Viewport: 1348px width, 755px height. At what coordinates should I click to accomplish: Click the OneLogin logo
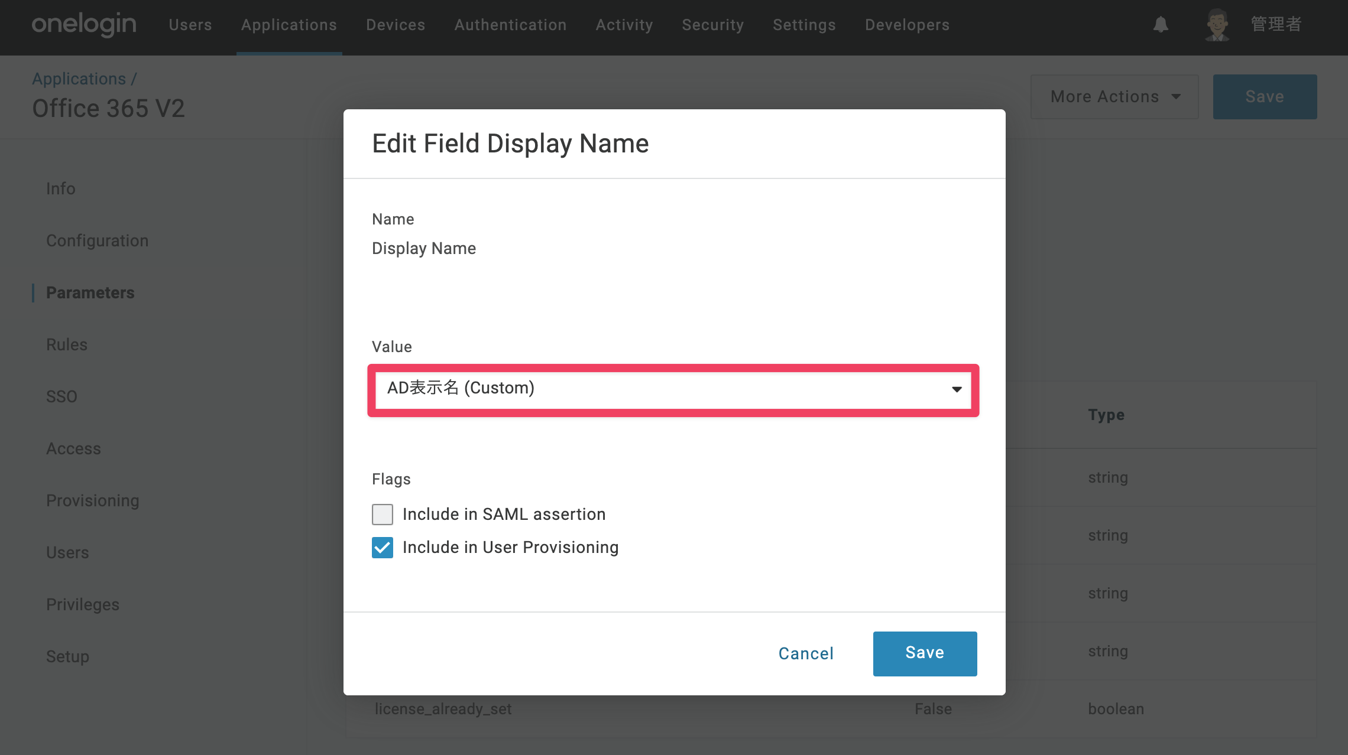(84, 24)
